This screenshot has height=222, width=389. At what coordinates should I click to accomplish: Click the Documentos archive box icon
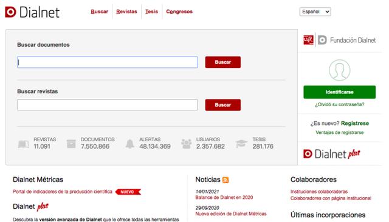point(71,144)
